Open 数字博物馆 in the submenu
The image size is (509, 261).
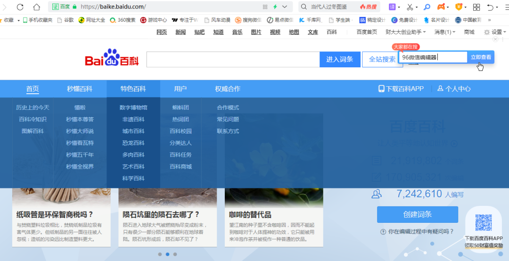click(133, 107)
